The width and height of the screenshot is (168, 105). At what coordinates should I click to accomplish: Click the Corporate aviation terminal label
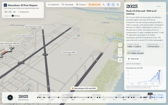pyautogui.click(x=23, y=36)
